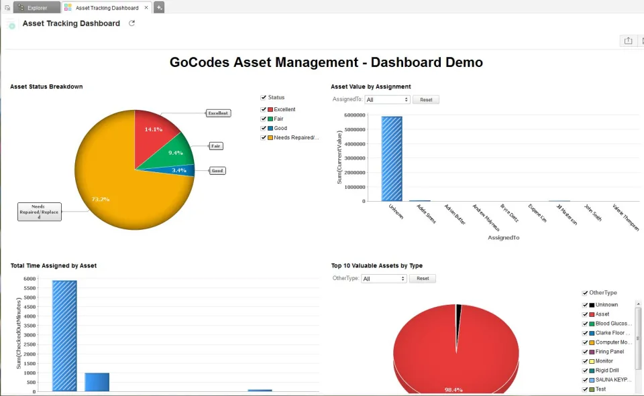The width and height of the screenshot is (644, 396).
Task: Switch to the Explorer tab
Action: click(x=36, y=8)
